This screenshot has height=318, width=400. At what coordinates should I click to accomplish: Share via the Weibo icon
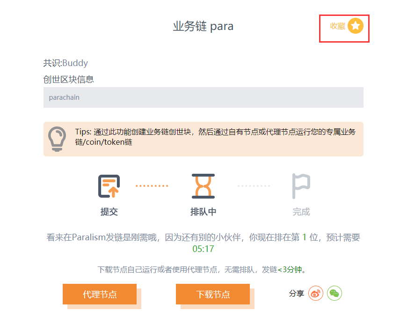tap(316, 293)
